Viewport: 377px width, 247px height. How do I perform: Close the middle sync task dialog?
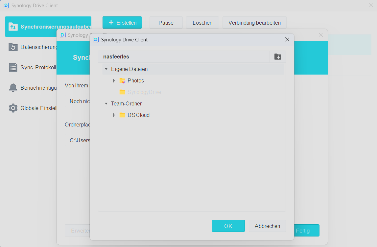pyautogui.click(x=320, y=35)
